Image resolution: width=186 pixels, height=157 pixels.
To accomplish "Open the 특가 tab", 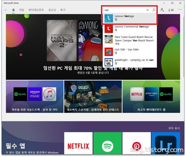I will coord(63,10).
